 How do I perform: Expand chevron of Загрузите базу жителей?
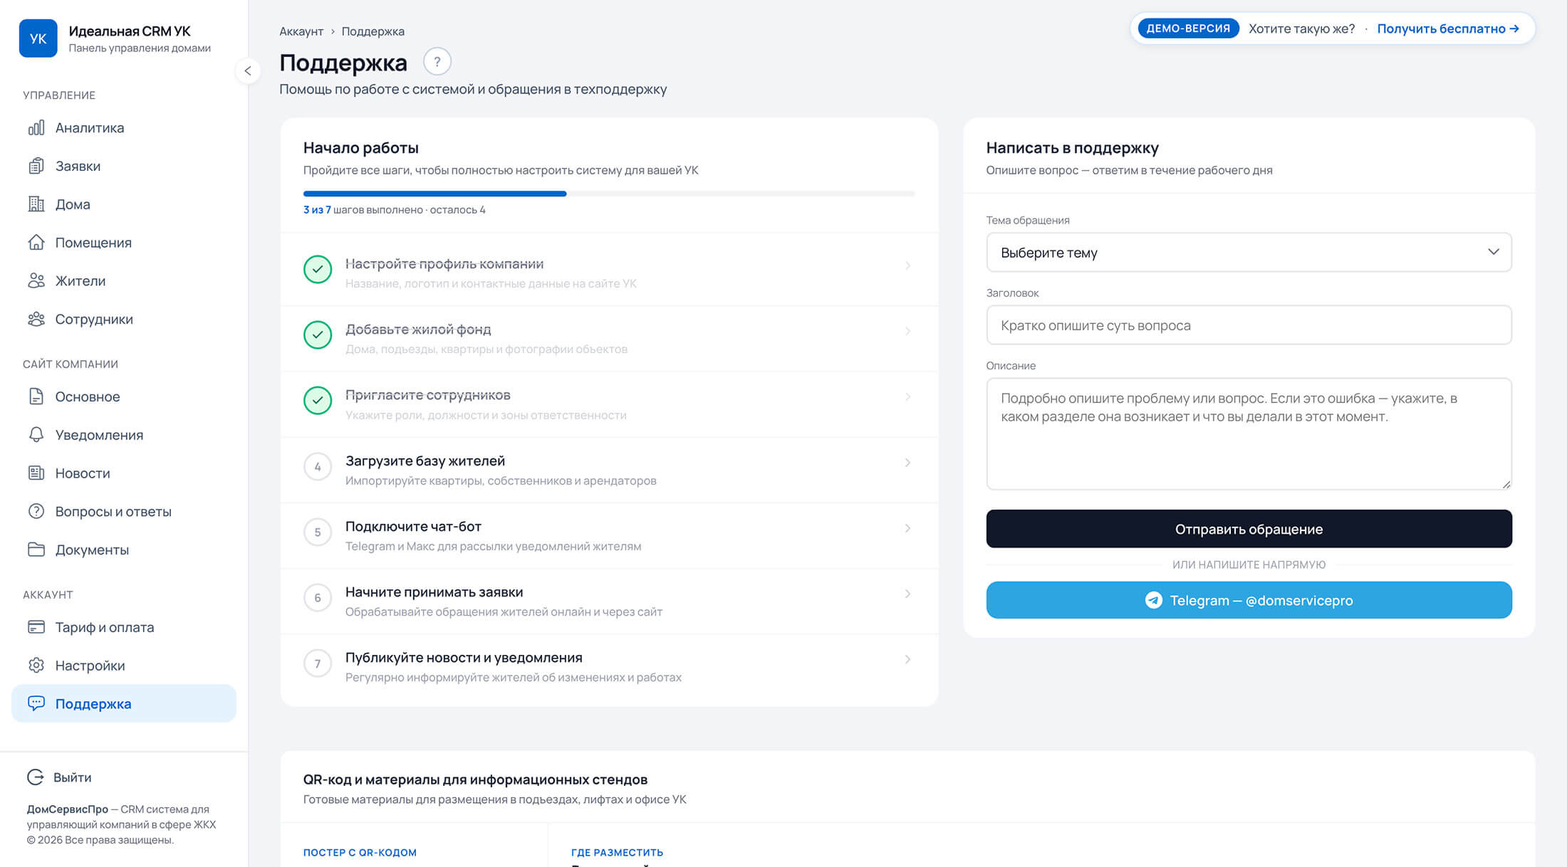pos(907,463)
